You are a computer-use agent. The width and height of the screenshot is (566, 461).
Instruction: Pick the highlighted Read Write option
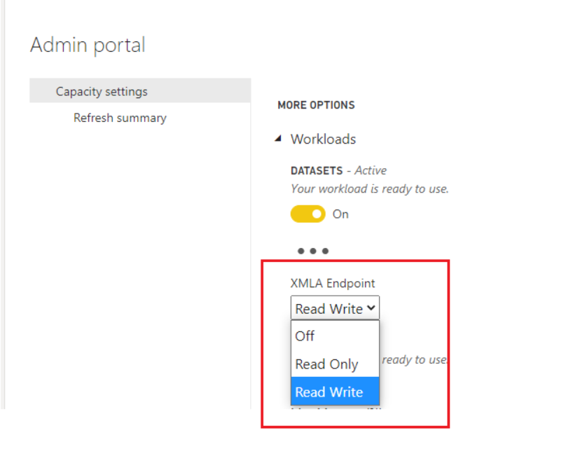(x=335, y=392)
